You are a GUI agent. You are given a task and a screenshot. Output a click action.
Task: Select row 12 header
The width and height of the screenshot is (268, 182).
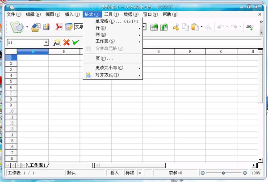11,123
